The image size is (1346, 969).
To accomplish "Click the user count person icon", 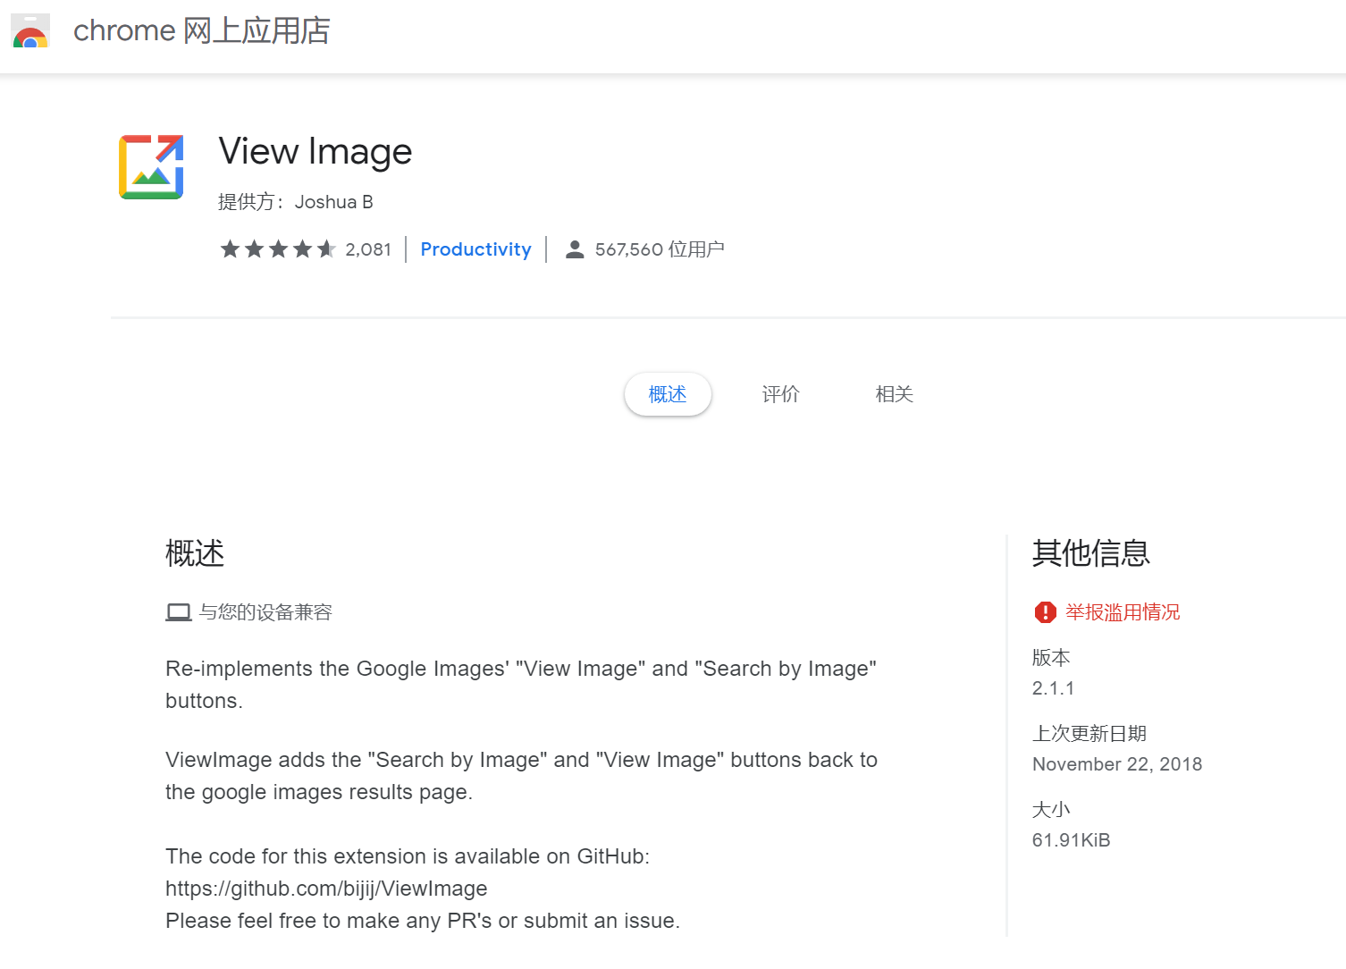I will point(575,249).
